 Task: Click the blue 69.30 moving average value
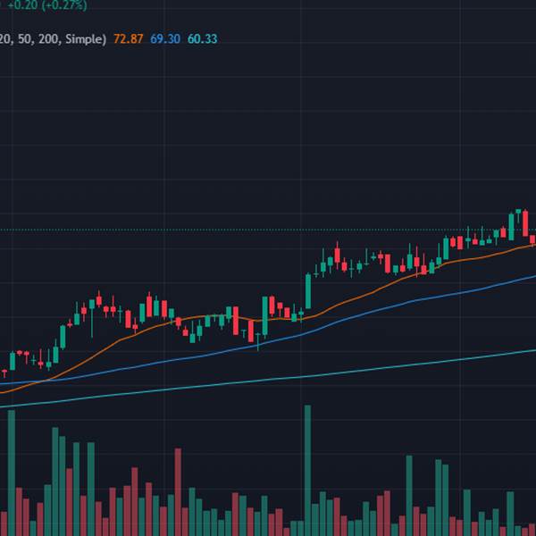coord(165,39)
